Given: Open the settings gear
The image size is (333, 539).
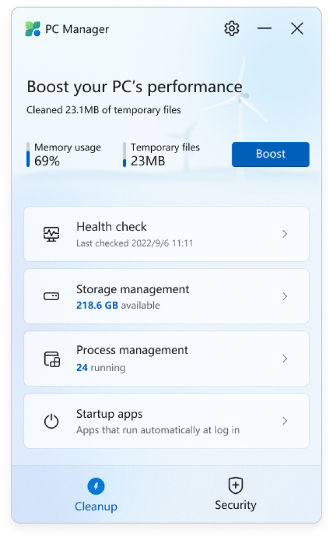Looking at the screenshot, I should pos(231,29).
